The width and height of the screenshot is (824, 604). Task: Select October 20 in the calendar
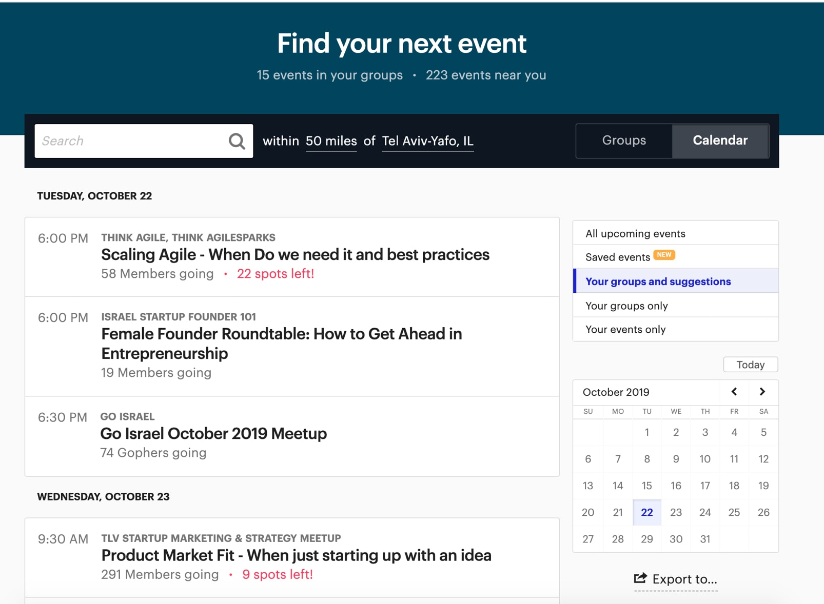588,512
